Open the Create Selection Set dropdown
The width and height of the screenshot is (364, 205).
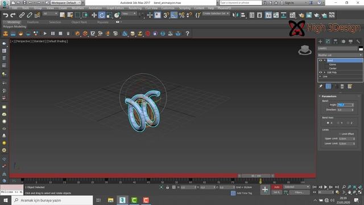point(216,14)
